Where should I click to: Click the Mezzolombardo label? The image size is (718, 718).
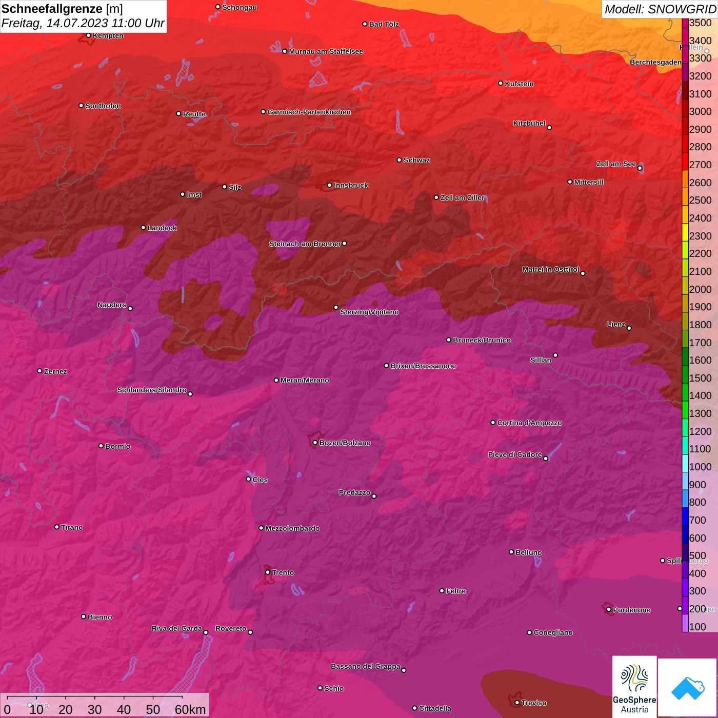pyautogui.click(x=292, y=528)
